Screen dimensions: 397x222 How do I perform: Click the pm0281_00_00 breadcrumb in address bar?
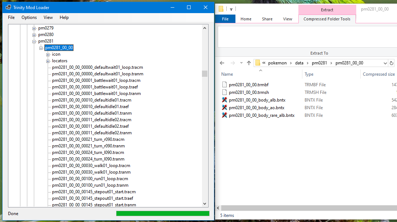click(349, 63)
